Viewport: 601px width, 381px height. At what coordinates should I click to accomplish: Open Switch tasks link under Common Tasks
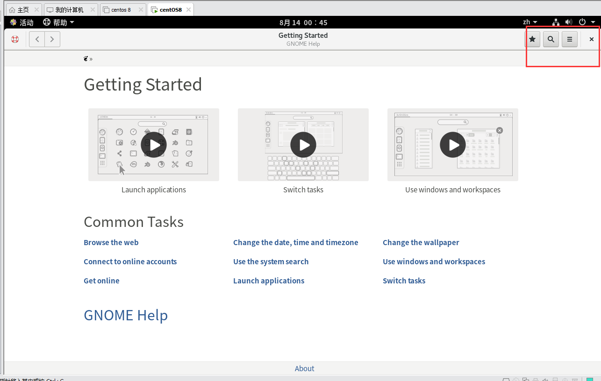pyautogui.click(x=404, y=281)
